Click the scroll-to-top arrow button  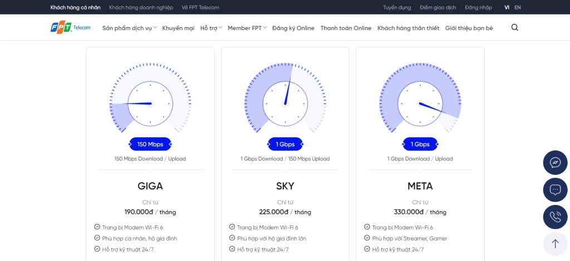point(555,244)
